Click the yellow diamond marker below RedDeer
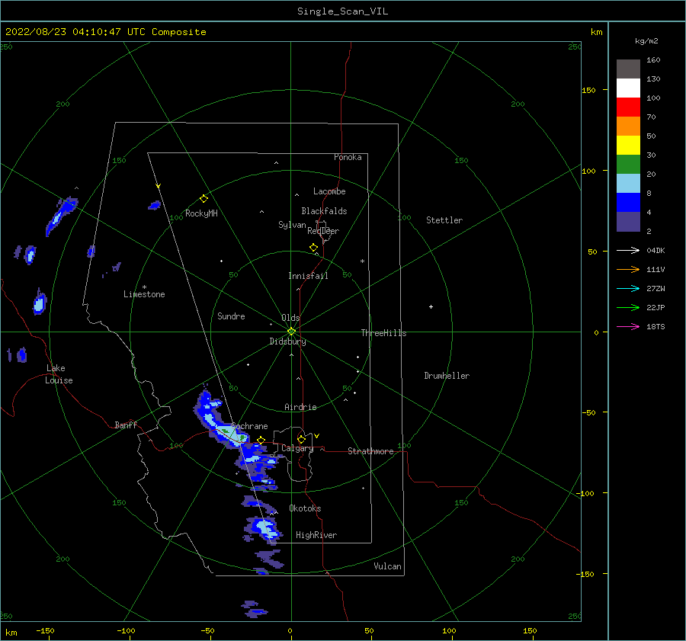 tap(313, 247)
